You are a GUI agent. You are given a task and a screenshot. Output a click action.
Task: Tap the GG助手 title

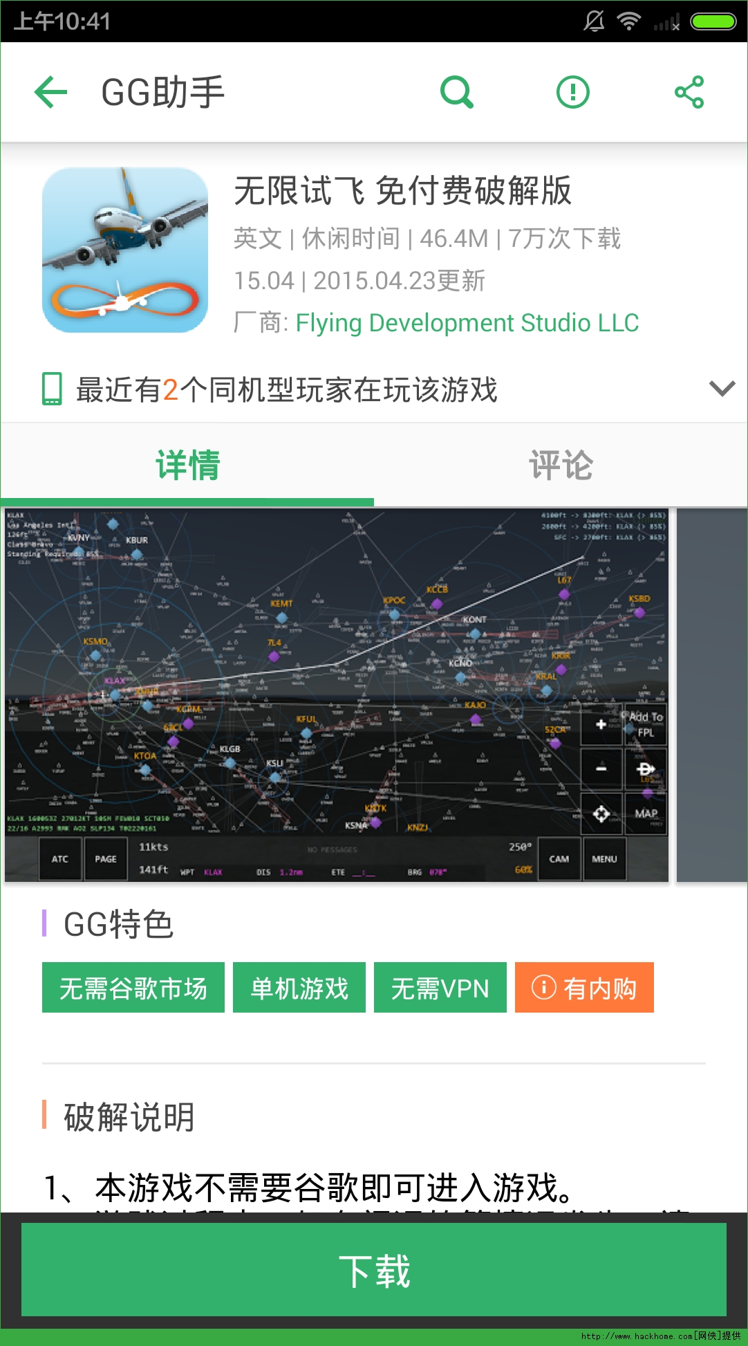163,93
